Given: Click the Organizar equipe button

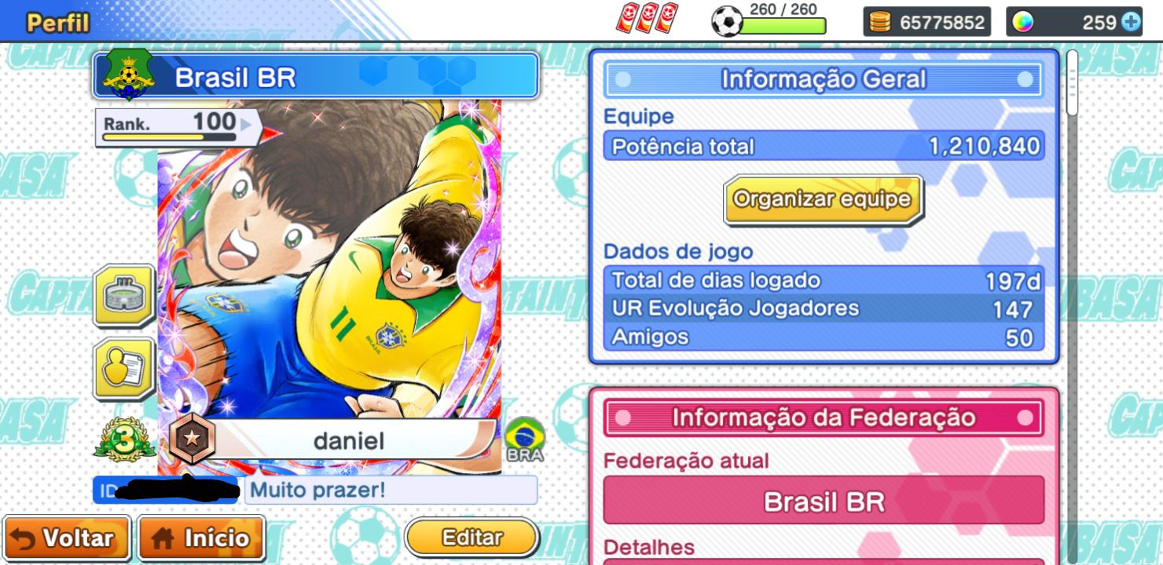Looking at the screenshot, I should point(822,199).
